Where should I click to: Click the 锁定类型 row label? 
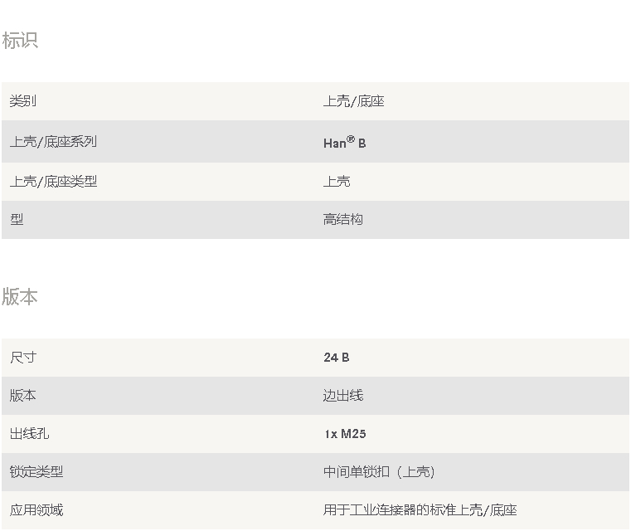click(36, 472)
